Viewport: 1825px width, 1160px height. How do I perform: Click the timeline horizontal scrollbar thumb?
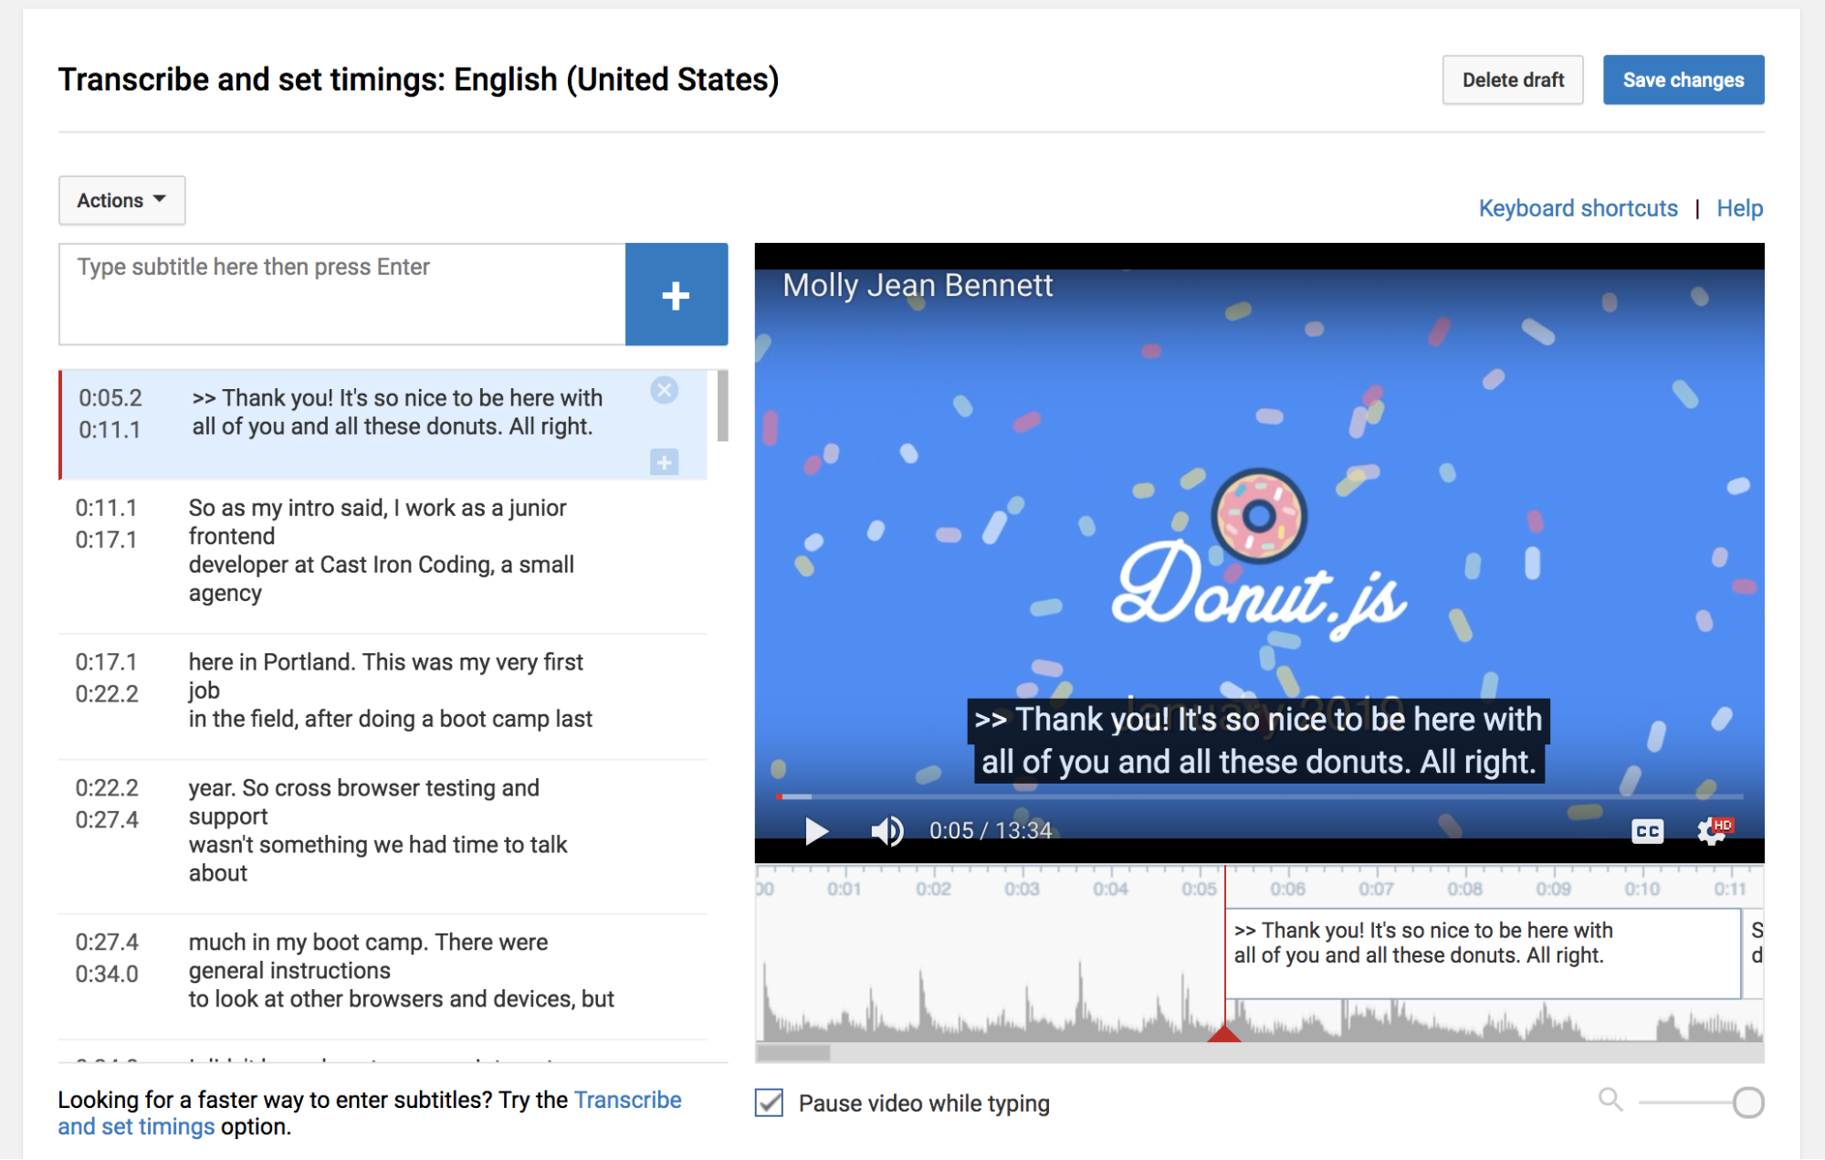(x=793, y=1052)
